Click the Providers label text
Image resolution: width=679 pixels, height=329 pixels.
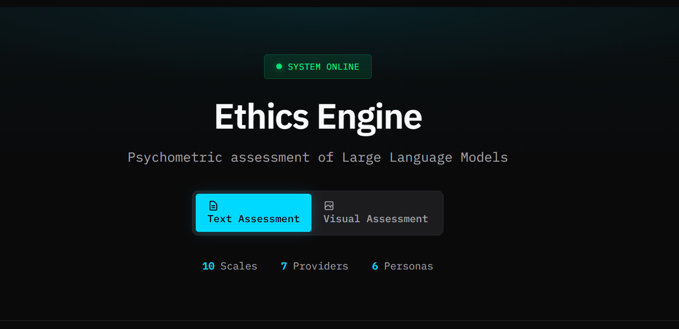(x=320, y=266)
